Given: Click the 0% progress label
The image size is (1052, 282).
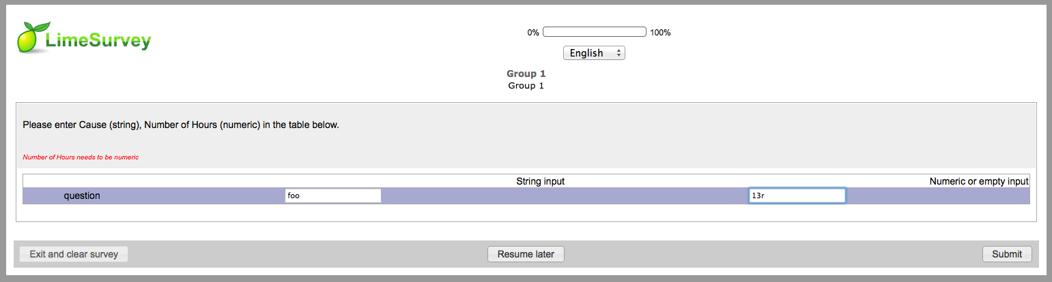Looking at the screenshot, I should pos(533,33).
